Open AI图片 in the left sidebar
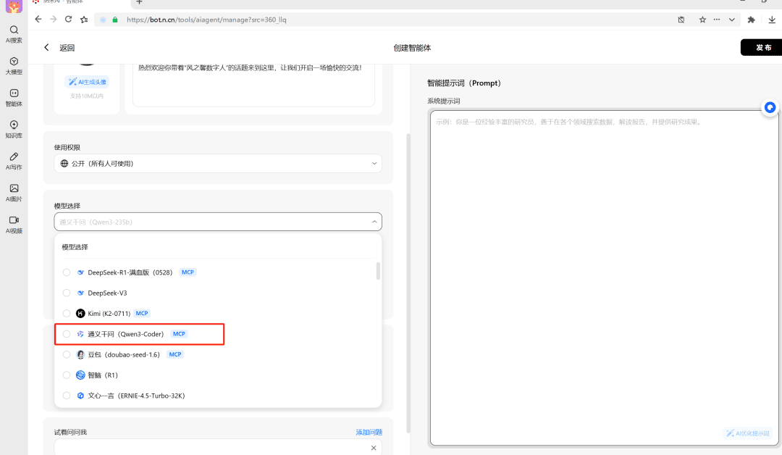Viewport: 782px width, 455px height. 14,193
